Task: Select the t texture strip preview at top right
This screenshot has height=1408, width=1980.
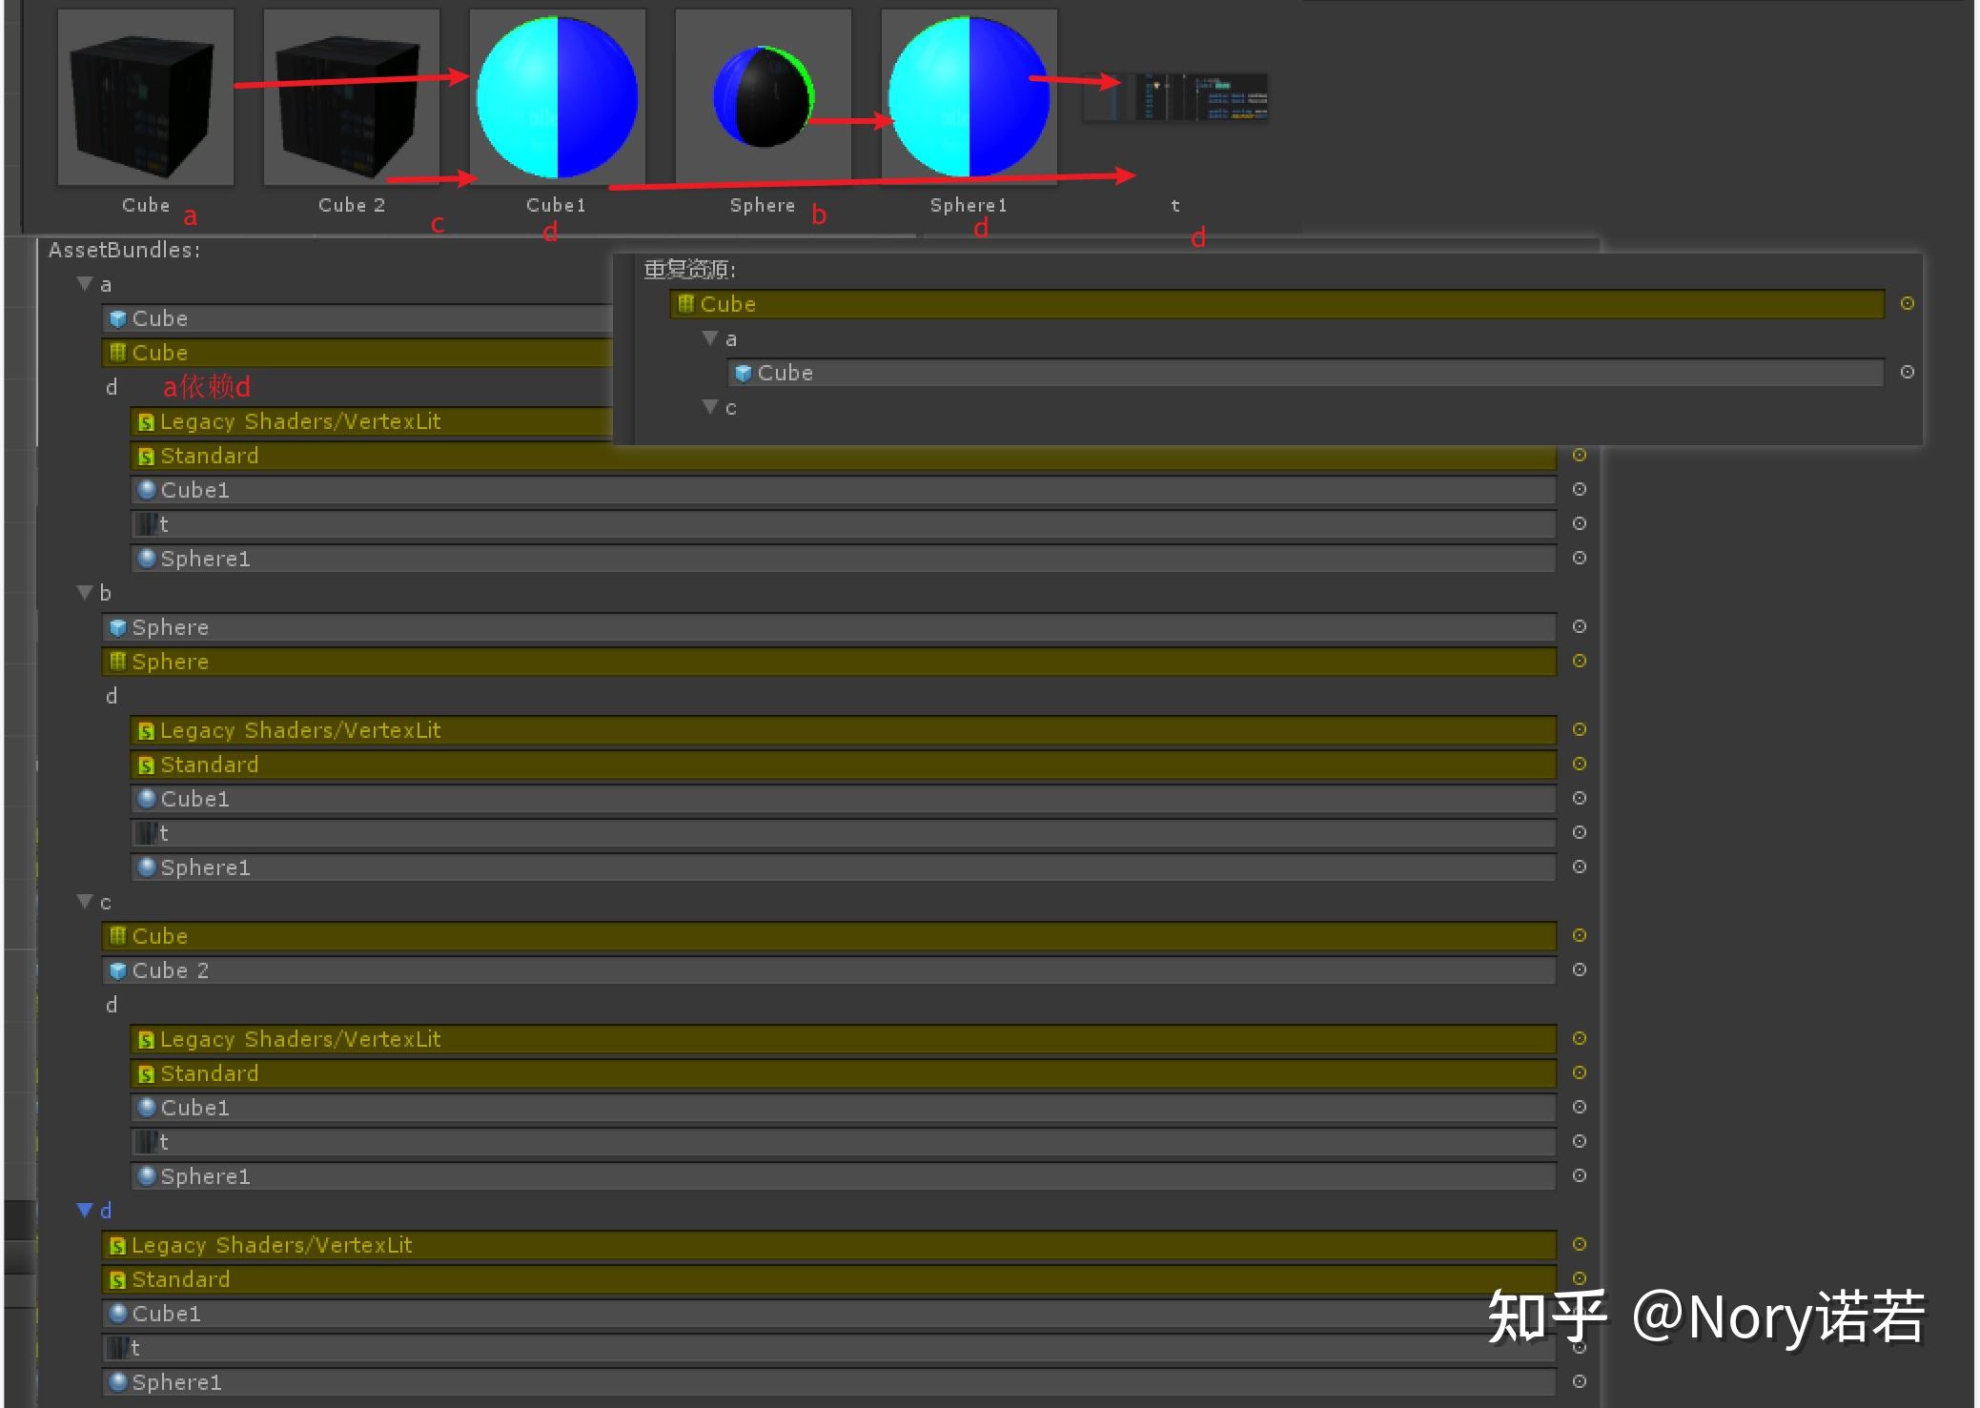Action: coord(1175,94)
